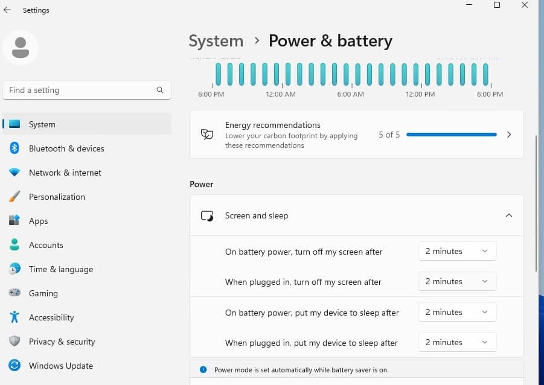Click the user profile avatar icon
Viewport: 544px width, 385px height.
click(x=21, y=48)
